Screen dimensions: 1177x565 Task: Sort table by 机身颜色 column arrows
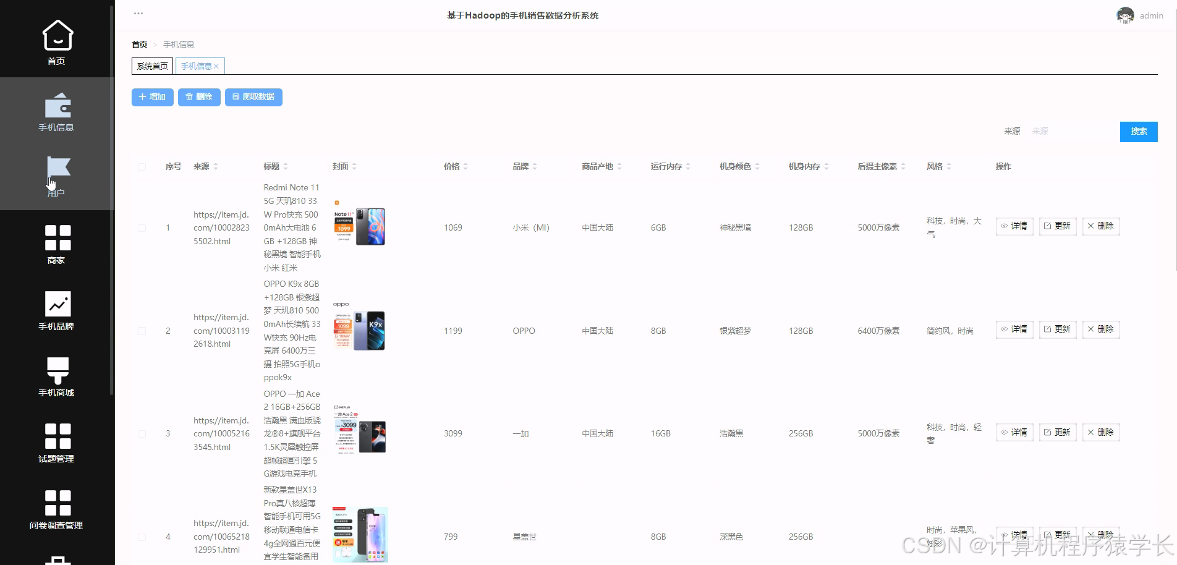coord(757,166)
